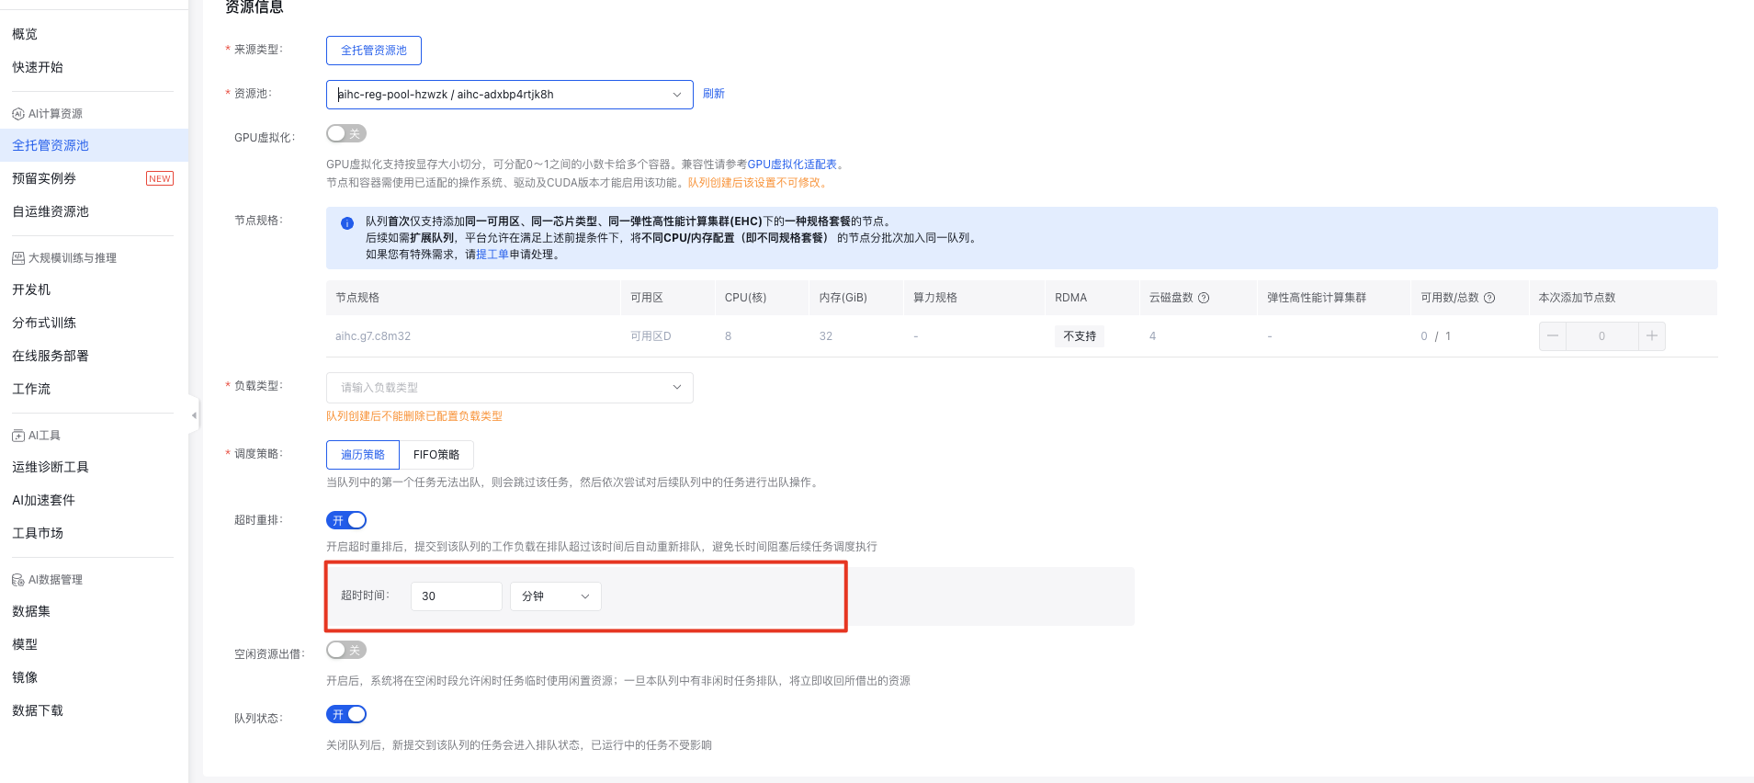Click the 提工单 link
Viewport: 1754px width, 783px height.
tap(492, 255)
